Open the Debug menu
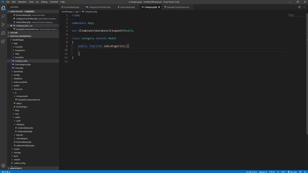This screenshot has width=308, height=173. click(x=44, y=2)
